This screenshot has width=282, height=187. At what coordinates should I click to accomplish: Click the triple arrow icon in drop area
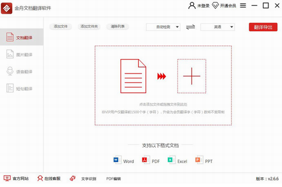pyautogui.click(x=162, y=76)
